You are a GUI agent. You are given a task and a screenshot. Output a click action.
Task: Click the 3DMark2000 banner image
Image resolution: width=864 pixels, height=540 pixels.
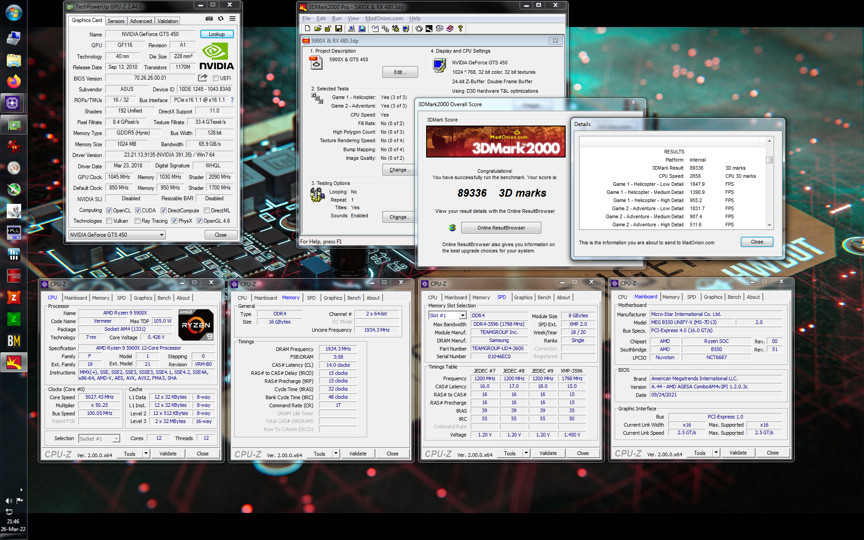point(495,141)
